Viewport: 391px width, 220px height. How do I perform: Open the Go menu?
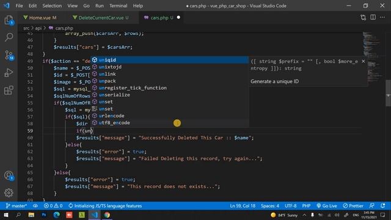tap(86, 5)
